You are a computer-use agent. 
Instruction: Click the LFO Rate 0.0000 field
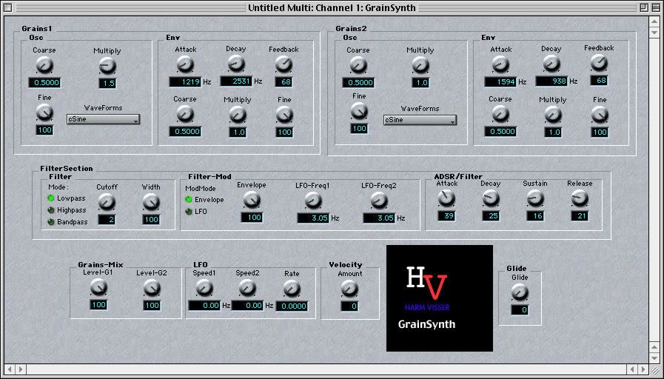pyautogui.click(x=292, y=306)
